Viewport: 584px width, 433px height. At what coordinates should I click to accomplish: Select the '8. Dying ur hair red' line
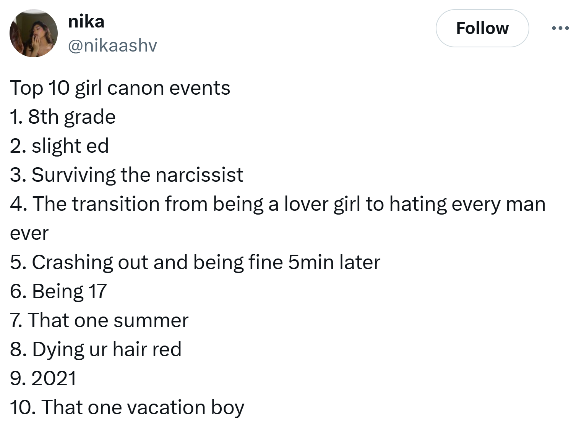pyautogui.click(x=96, y=349)
